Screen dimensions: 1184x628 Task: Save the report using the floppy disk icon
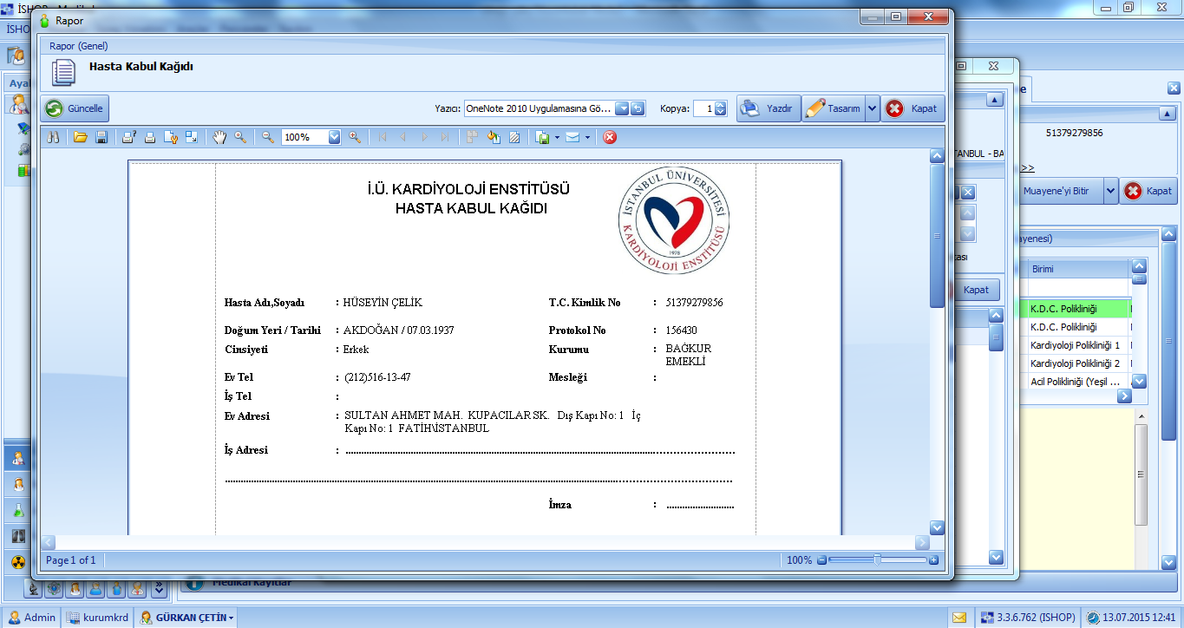point(101,137)
